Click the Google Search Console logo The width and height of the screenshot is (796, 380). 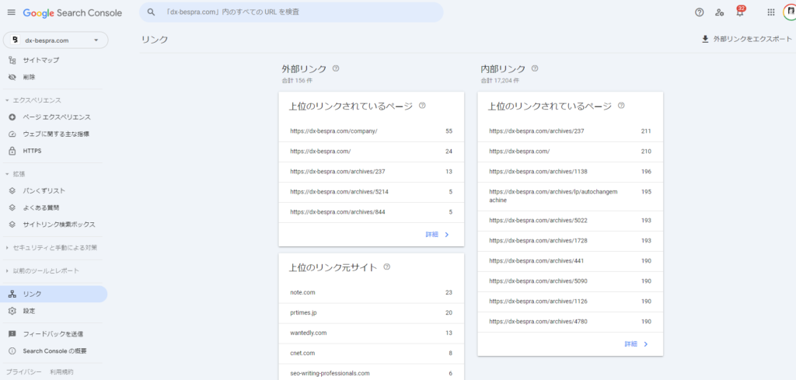(x=72, y=12)
